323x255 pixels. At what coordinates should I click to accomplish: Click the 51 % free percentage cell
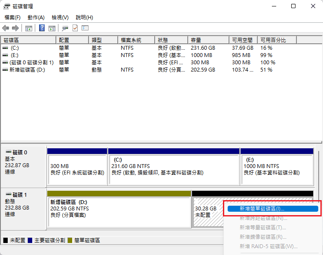[x=266, y=70]
